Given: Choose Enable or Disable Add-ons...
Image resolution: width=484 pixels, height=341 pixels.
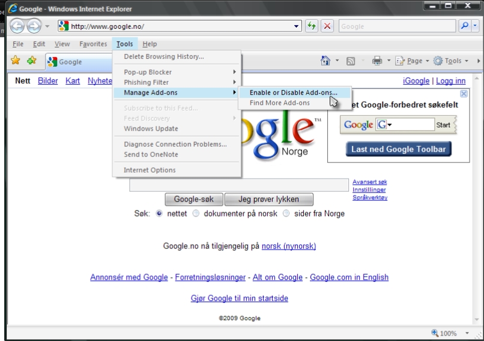Looking at the screenshot, I should pos(294,93).
